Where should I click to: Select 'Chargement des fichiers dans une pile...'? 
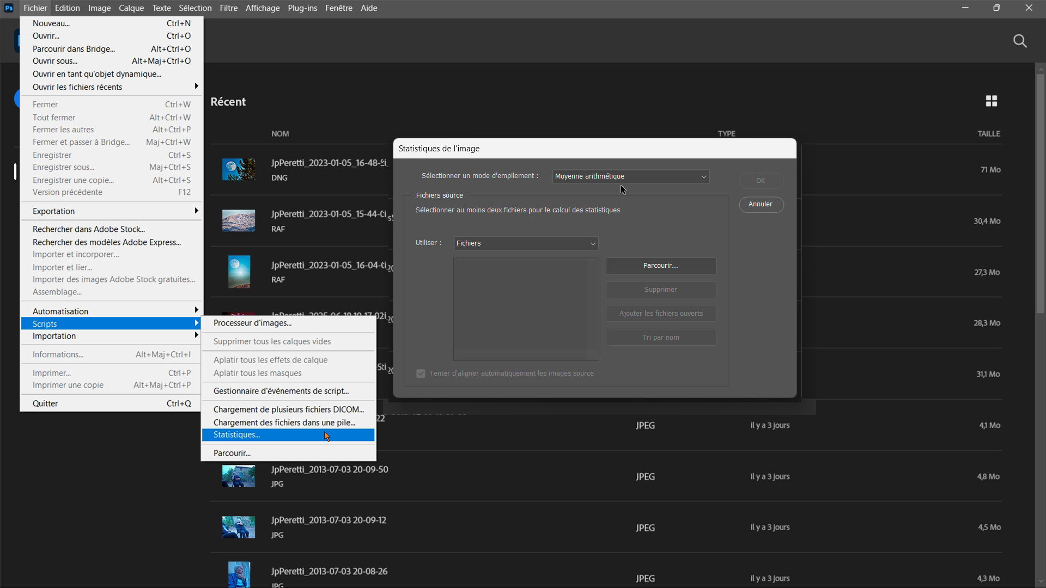288,422
